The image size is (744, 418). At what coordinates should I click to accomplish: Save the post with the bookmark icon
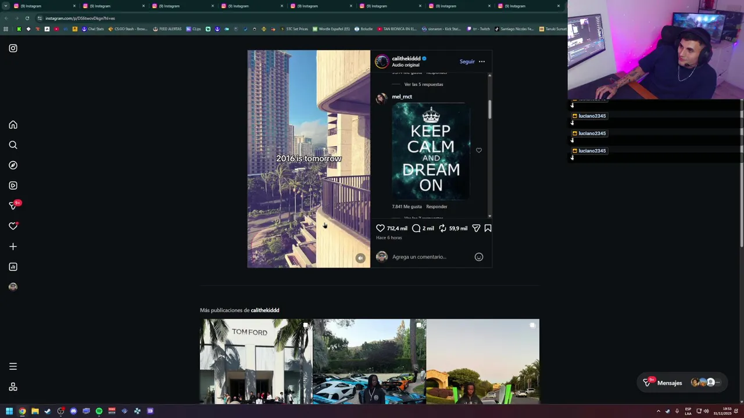tap(488, 228)
